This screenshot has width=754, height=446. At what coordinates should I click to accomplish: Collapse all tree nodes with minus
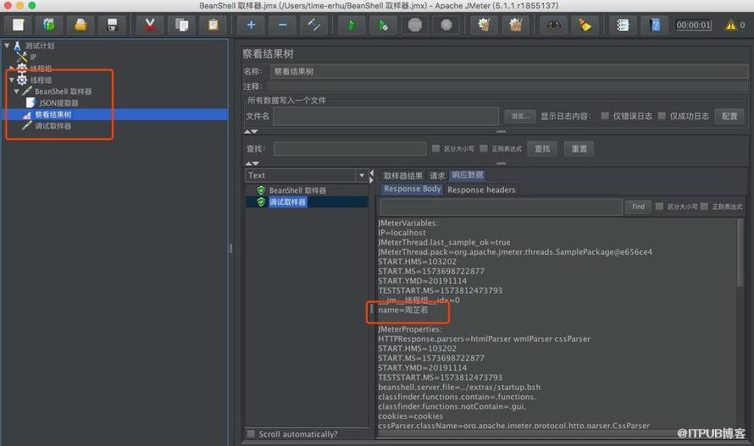click(282, 25)
